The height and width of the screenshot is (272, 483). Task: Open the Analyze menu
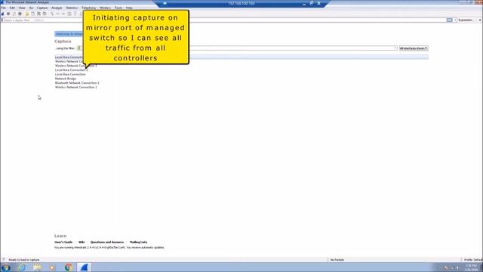(x=57, y=8)
